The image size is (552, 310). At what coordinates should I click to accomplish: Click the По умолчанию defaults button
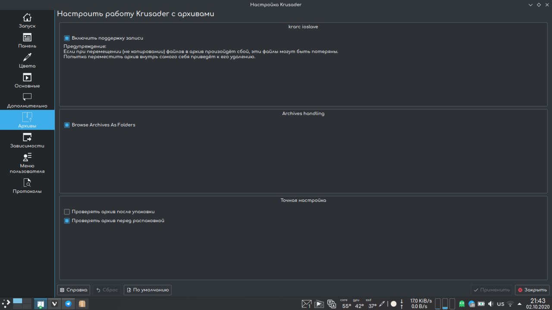(x=147, y=290)
